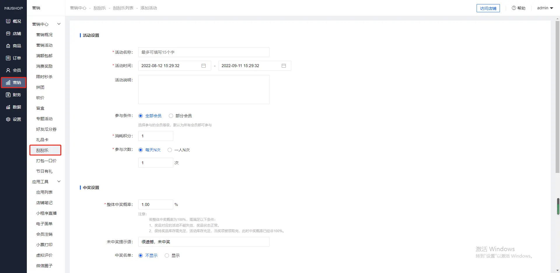Go to 打包一口价 menu item
Screen dimensions: 560x273
tap(46, 161)
